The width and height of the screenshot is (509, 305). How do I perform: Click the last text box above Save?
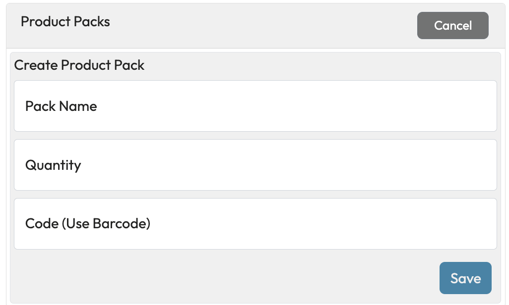coord(255,224)
